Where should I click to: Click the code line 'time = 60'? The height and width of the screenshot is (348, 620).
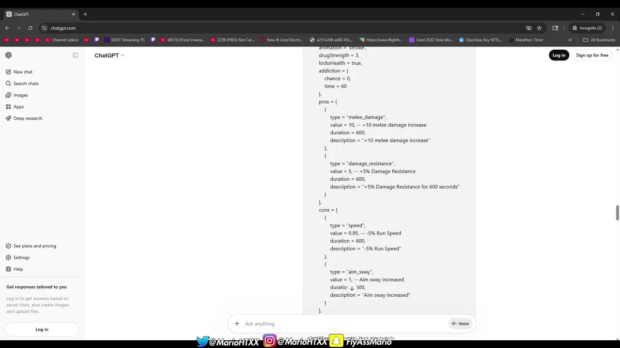pyautogui.click(x=336, y=87)
